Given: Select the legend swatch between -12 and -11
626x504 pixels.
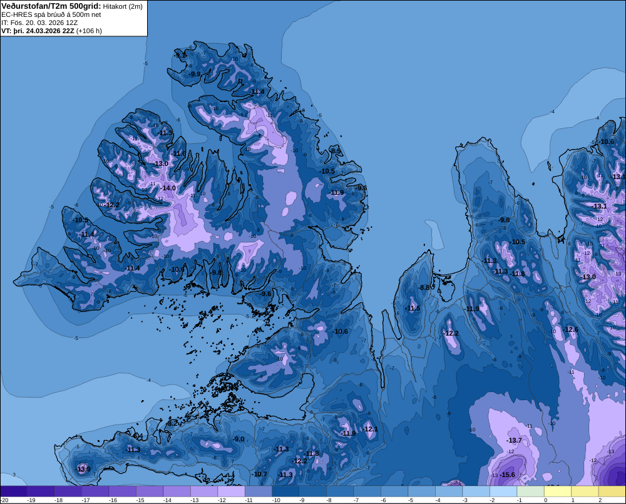Looking at the screenshot, I should (232, 491).
